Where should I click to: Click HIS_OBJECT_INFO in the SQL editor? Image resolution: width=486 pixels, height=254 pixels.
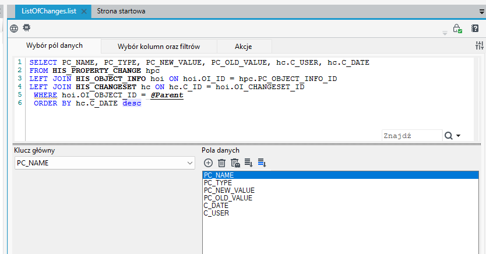(x=111, y=79)
